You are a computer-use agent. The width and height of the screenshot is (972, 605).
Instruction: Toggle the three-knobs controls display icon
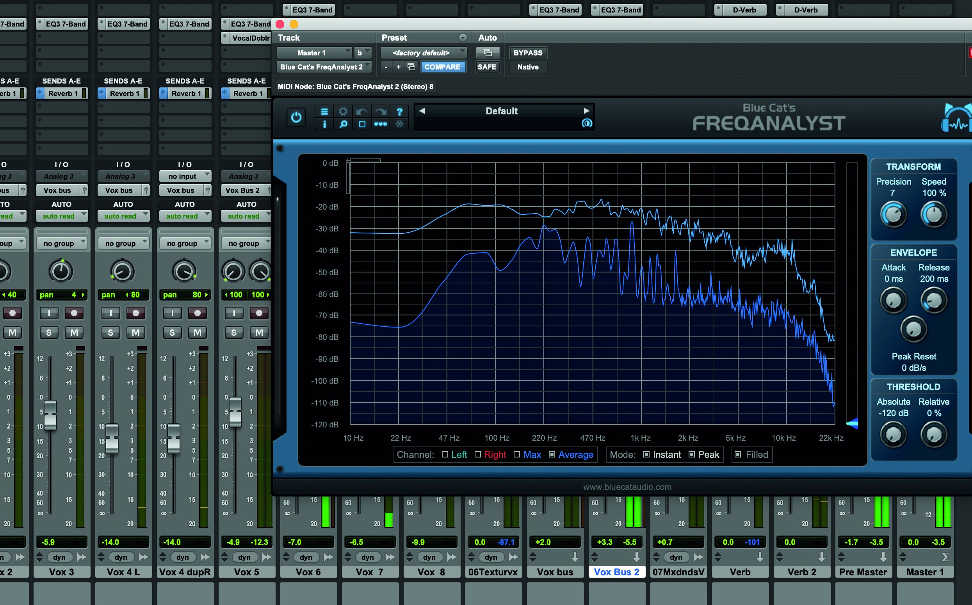tap(381, 124)
